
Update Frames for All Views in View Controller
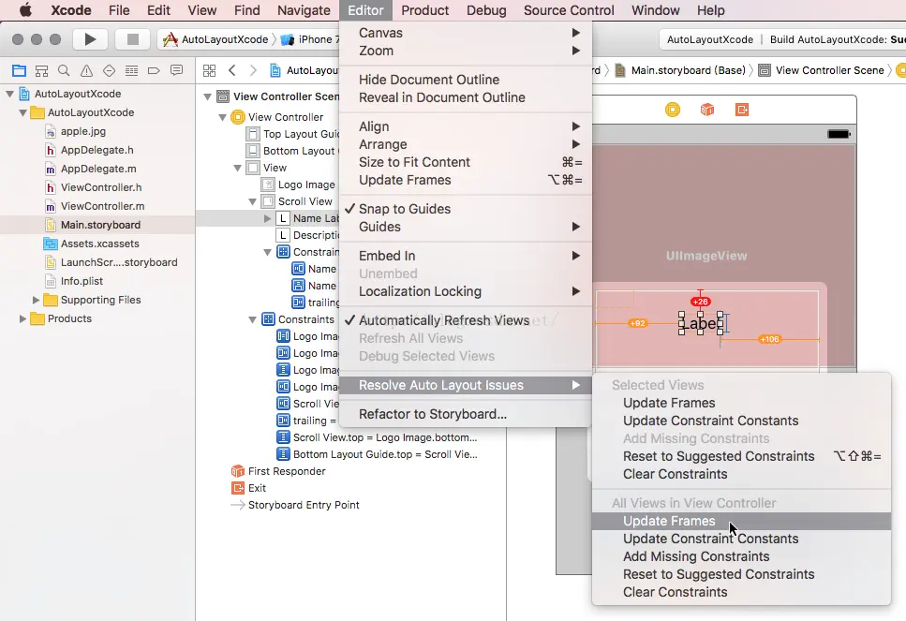pyautogui.click(x=741, y=521)
